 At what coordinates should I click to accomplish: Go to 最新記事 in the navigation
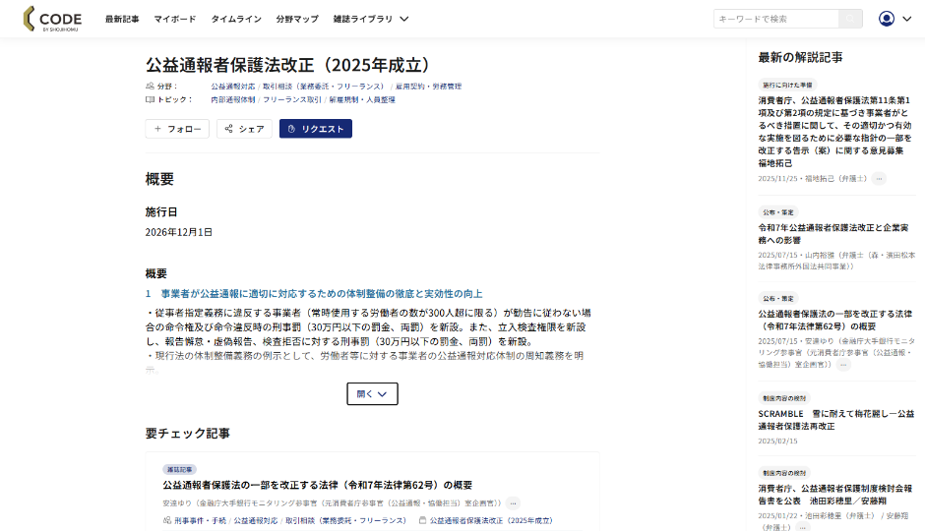[x=122, y=19]
